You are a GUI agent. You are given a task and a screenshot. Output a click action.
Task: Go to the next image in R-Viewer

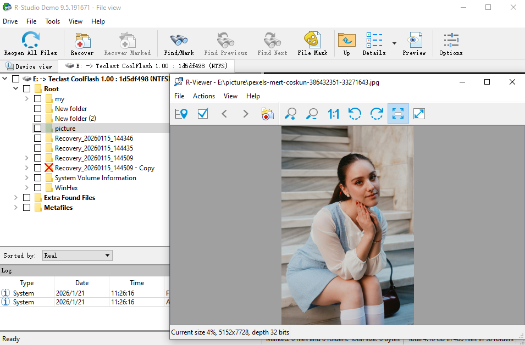click(245, 114)
